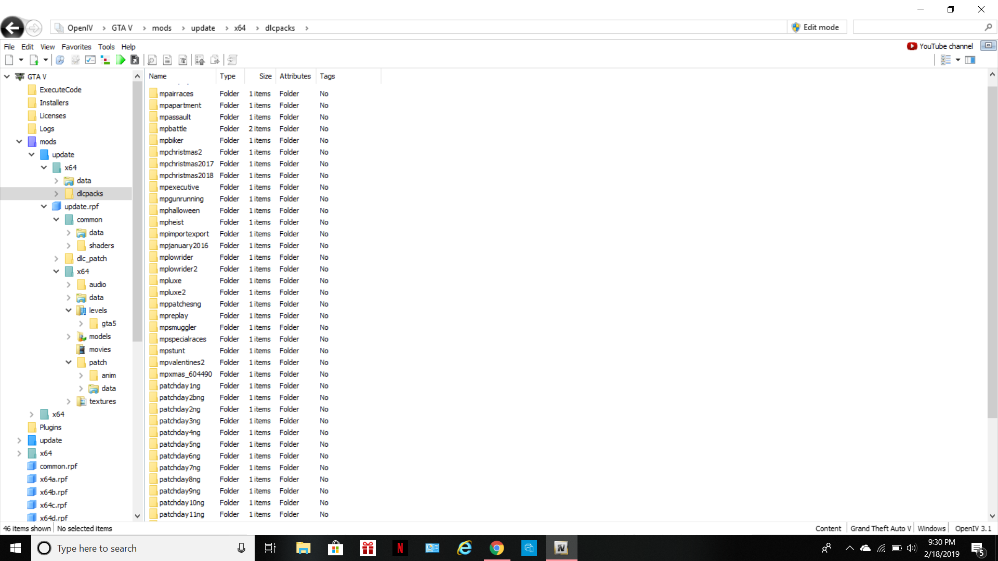Image resolution: width=998 pixels, height=561 pixels.
Task: Sort the list by Name column header
Action: coord(158,76)
